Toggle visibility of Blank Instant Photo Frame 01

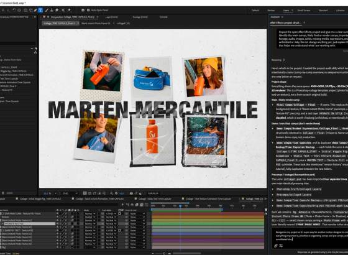(57, 220)
